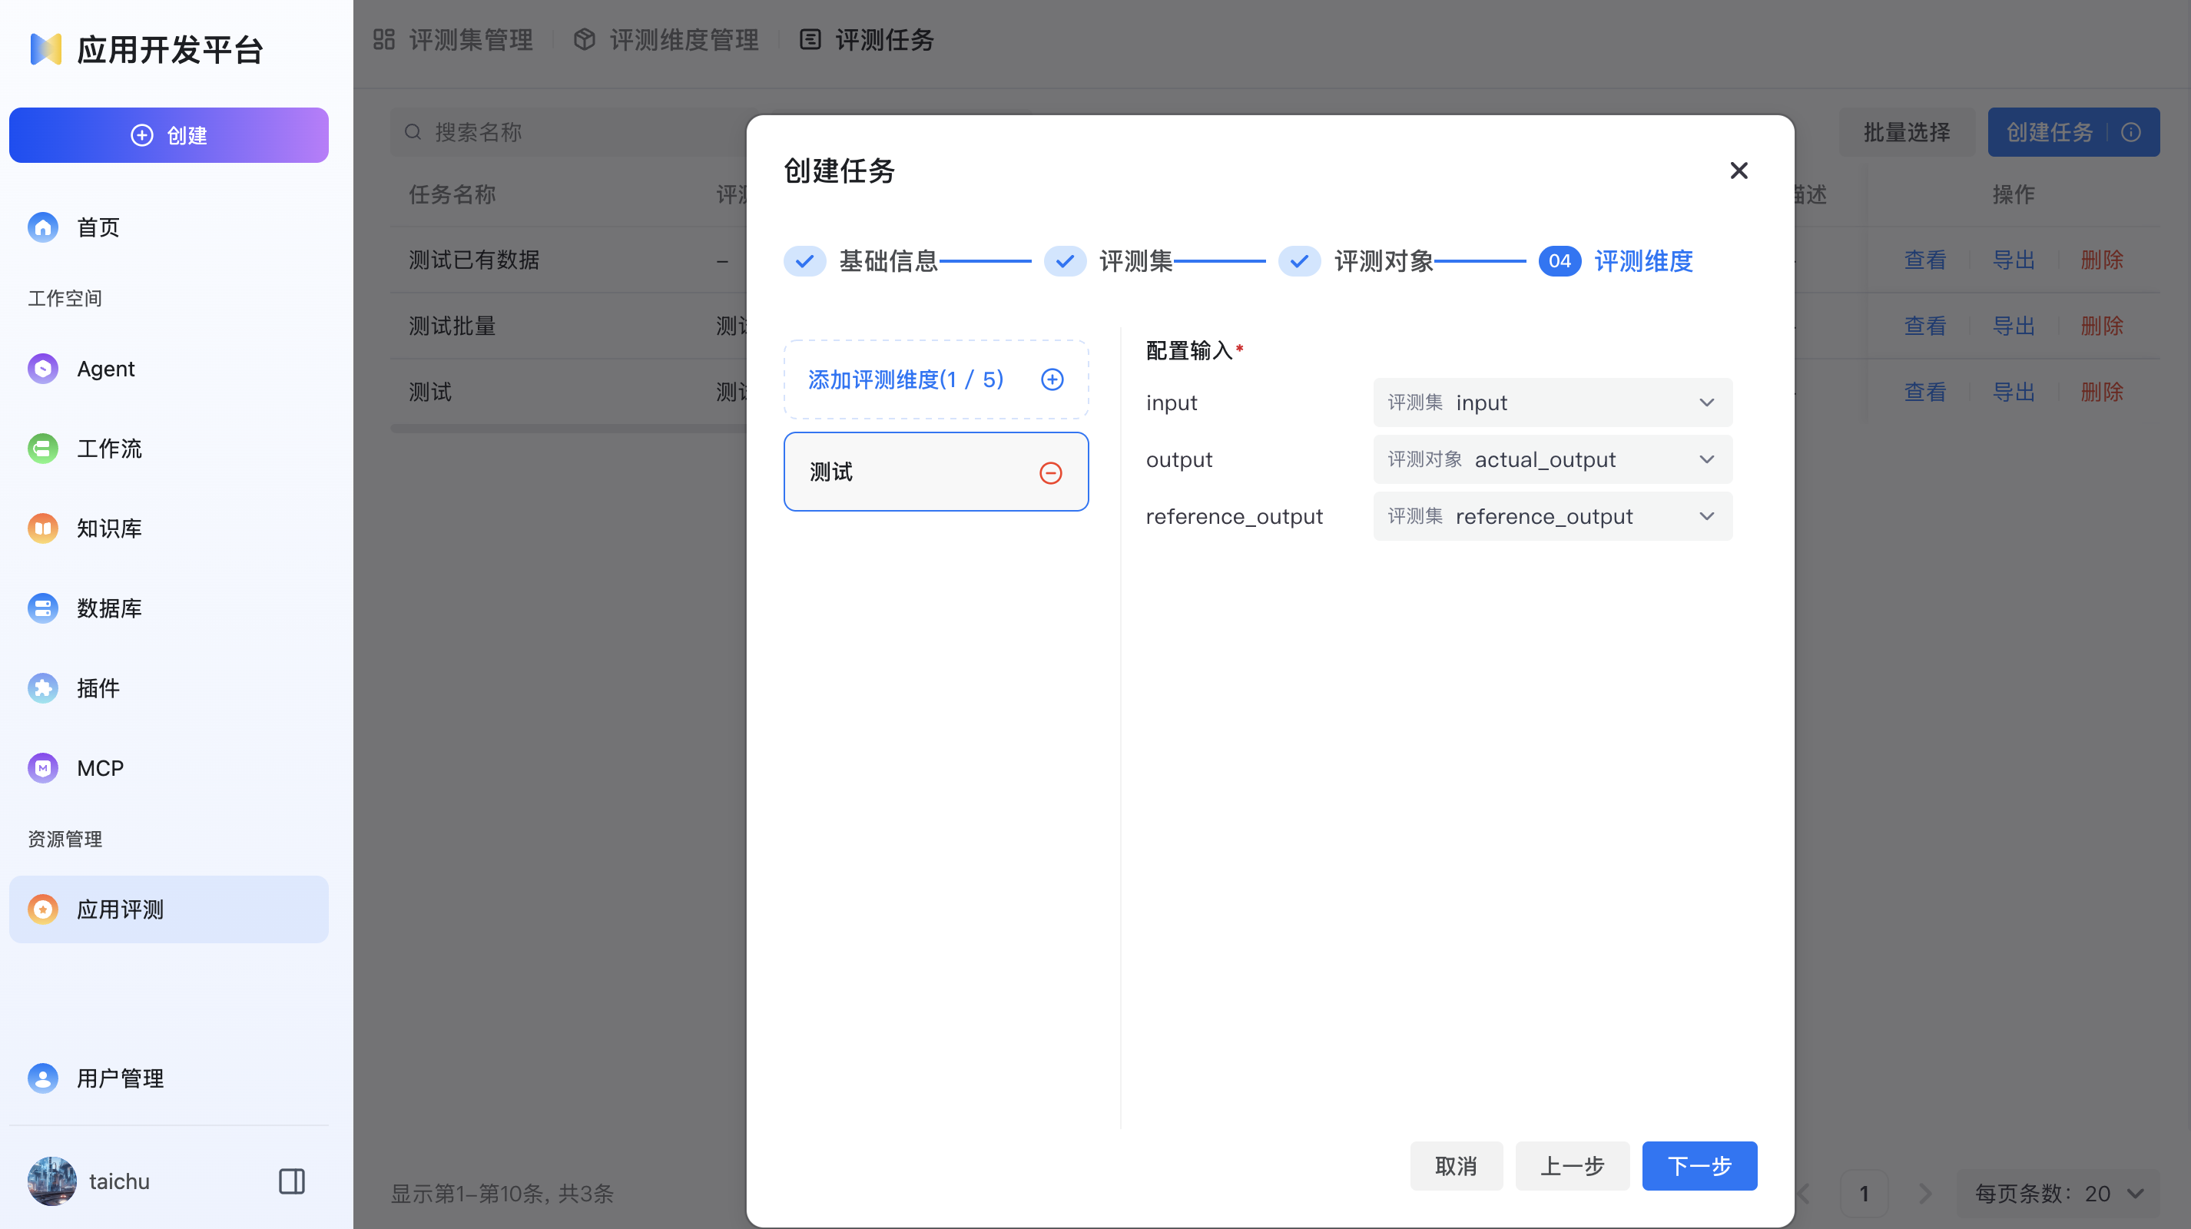Export the 测试批量 task via 导出
Image resolution: width=2191 pixels, height=1229 pixels.
2014,326
